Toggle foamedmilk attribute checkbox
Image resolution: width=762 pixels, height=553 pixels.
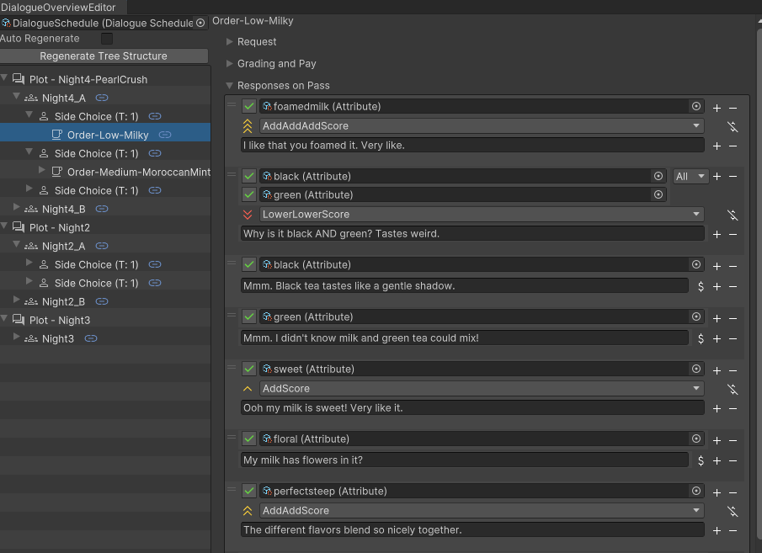pos(249,106)
